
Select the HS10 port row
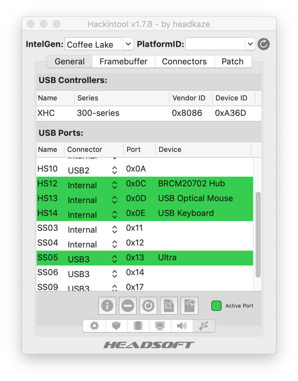pos(145,169)
